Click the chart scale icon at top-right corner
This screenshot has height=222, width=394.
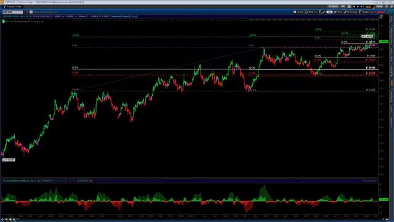(x=381, y=17)
